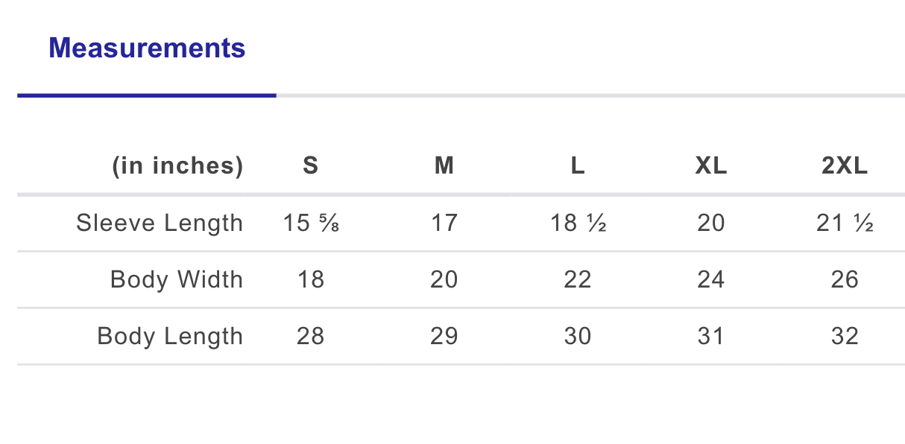905x444 pixels.
Task: Select the Sleeve Length value for size M
Action: point(444,223)
